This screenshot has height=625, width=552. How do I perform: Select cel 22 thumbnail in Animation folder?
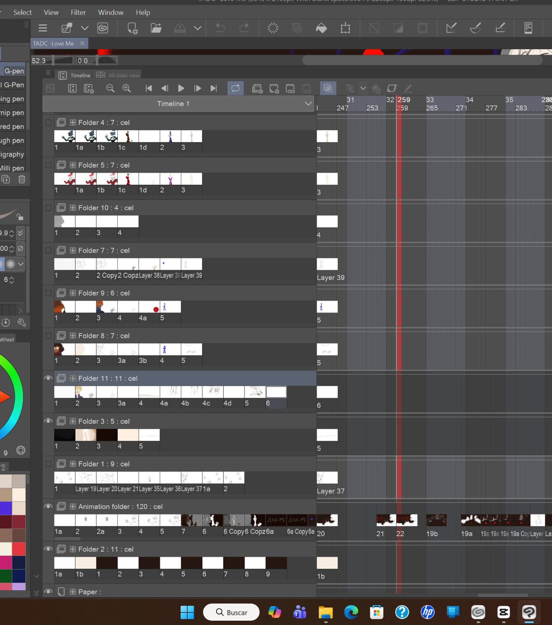[x=408, y=520]
